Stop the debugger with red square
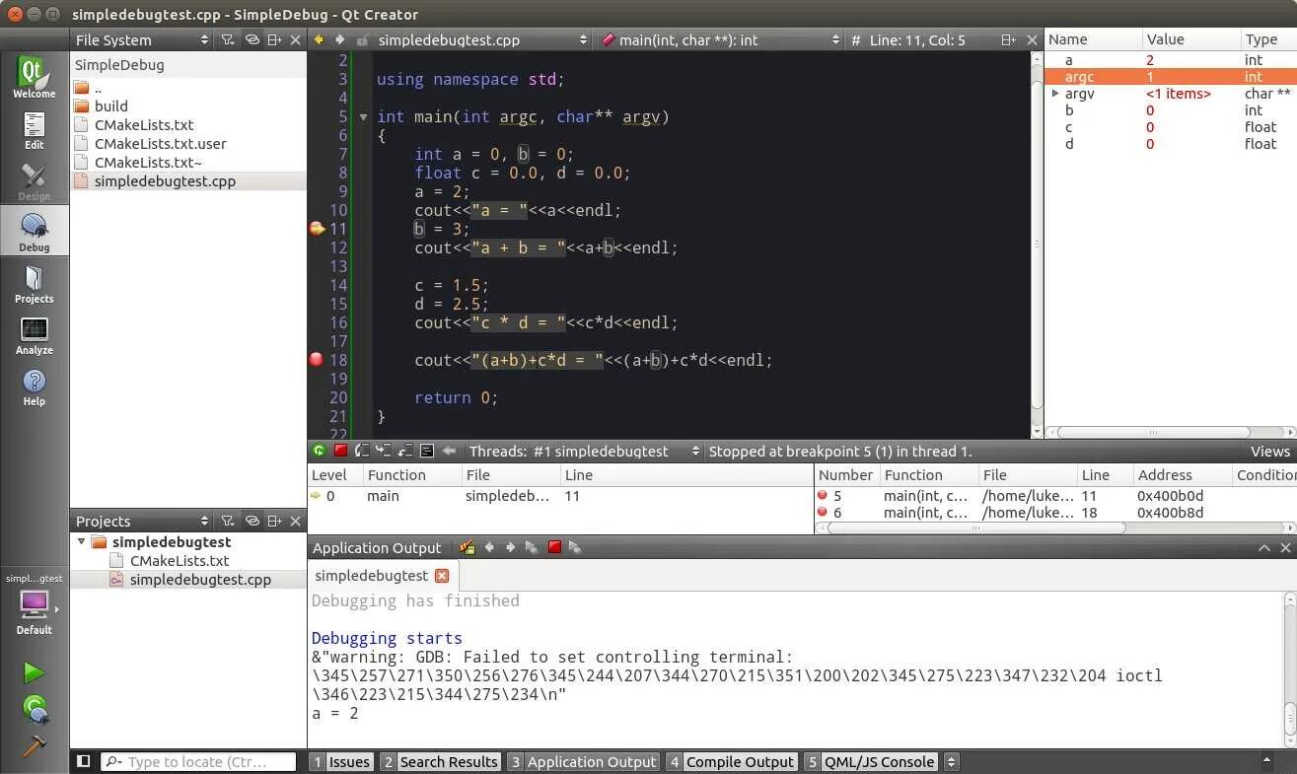The width and height of the screenshot is (1297, 774). (340, 451)
